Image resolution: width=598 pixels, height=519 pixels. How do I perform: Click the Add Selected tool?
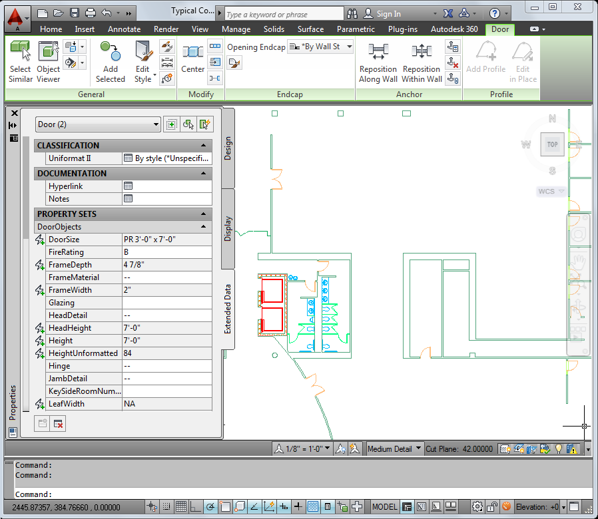(x=111, y=62)
